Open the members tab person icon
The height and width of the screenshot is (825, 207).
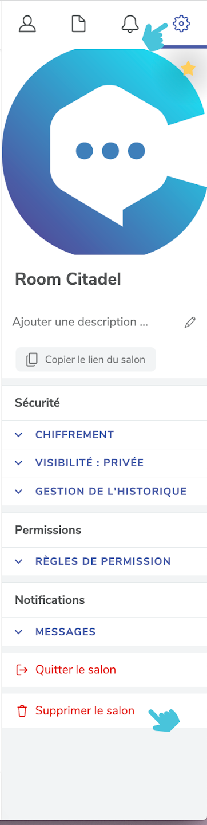[27, 24]
